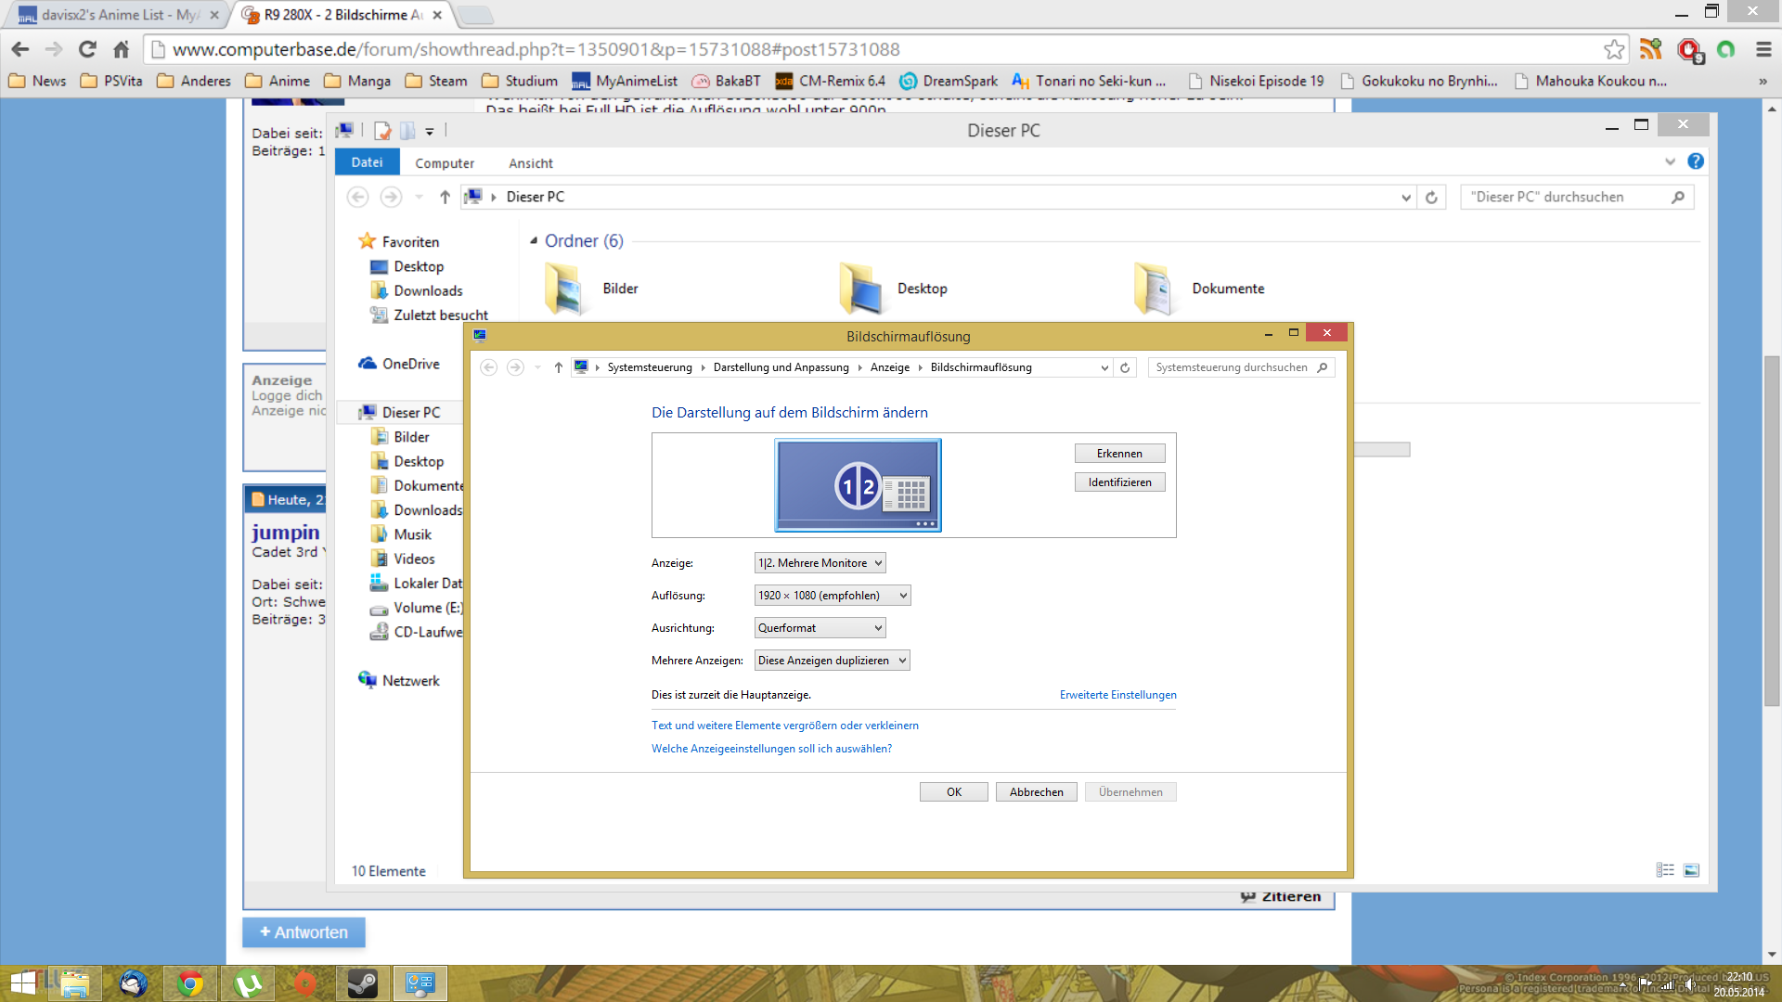Open the Windows Start button
The height and width of the screenshot is (1002, 1782).
[23, 983]
